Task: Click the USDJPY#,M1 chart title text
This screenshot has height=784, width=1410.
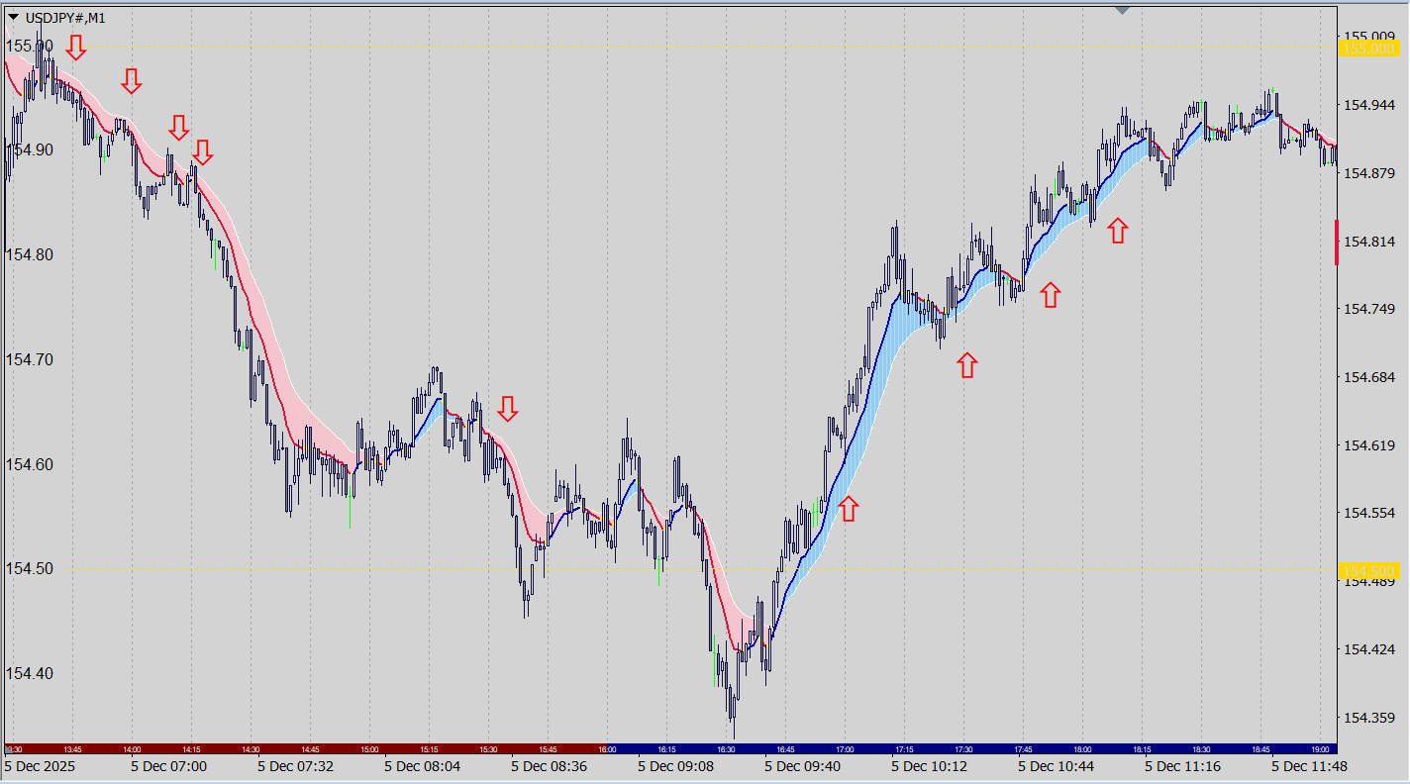Action: pyautogui.click(x=65, y=18)
